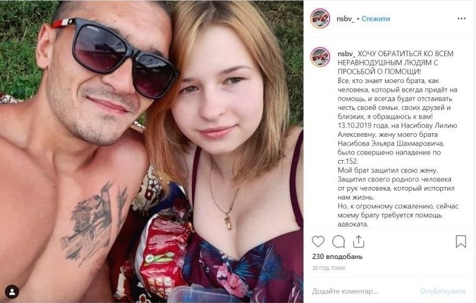
Task: Submit the comment with the Опублікувати button
Action: tap(442, 291)
